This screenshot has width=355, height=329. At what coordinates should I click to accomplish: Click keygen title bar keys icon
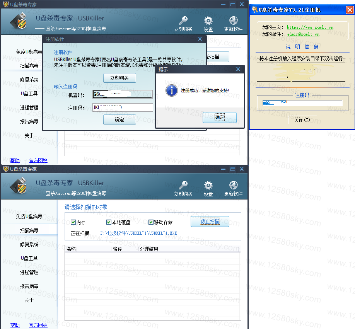255,10
